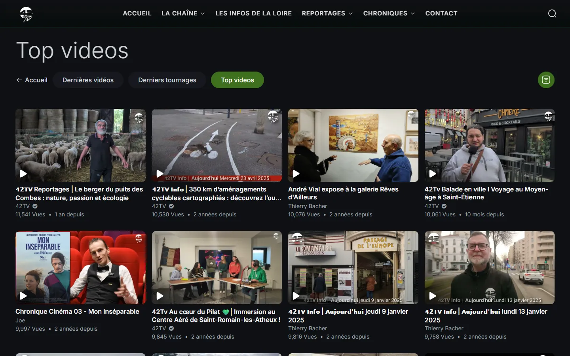Screen dimensions: 570x356
Task: Play the 350 km d'aménagements cyclables video
Action: [160, 173]
